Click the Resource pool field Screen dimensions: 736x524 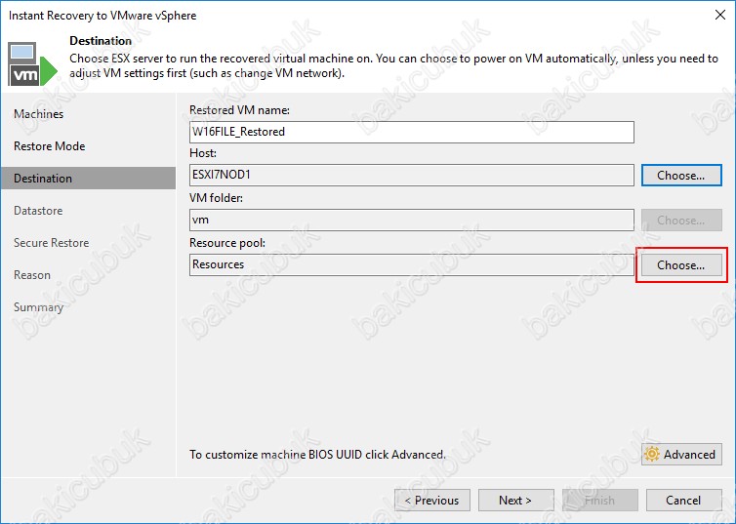[411, 264]
